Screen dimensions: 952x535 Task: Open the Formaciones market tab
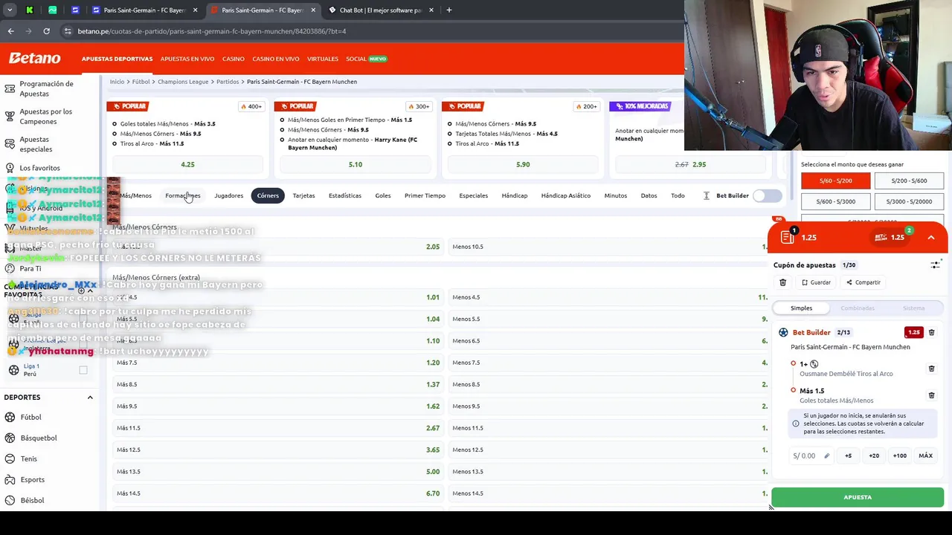click(x=183, y=195)
